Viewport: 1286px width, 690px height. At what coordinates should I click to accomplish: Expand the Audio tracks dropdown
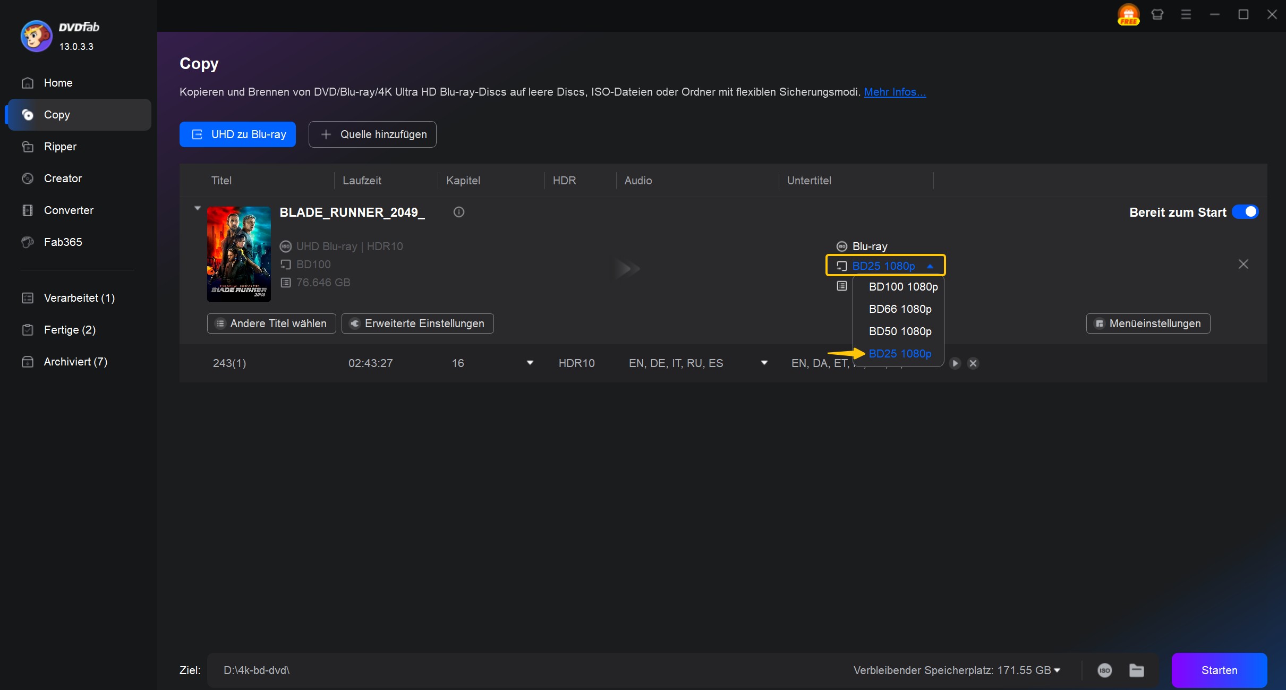[764, 363]
